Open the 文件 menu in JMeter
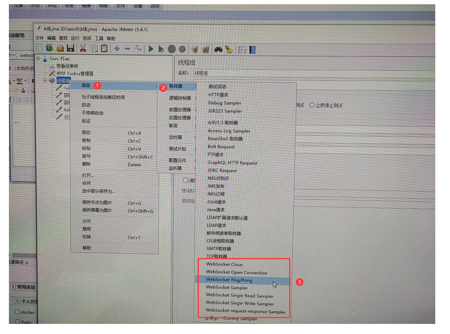450x334 pixels. (39, 38)
